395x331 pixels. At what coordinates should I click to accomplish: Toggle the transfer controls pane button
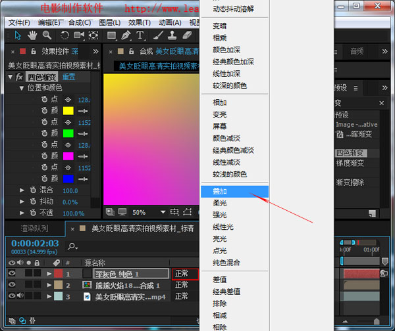(22, 320)
